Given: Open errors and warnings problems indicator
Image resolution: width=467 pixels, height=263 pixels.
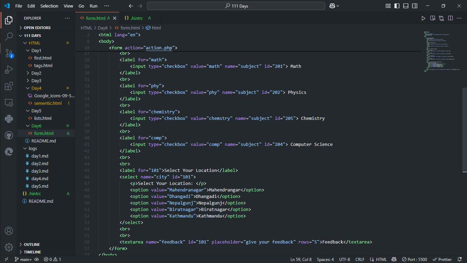Looking at the screenshot, I should click(x=52, y=259).
